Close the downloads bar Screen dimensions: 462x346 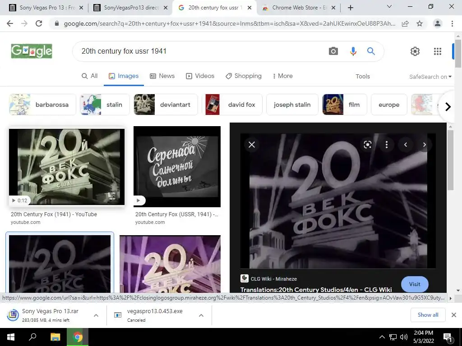point(454,315)
